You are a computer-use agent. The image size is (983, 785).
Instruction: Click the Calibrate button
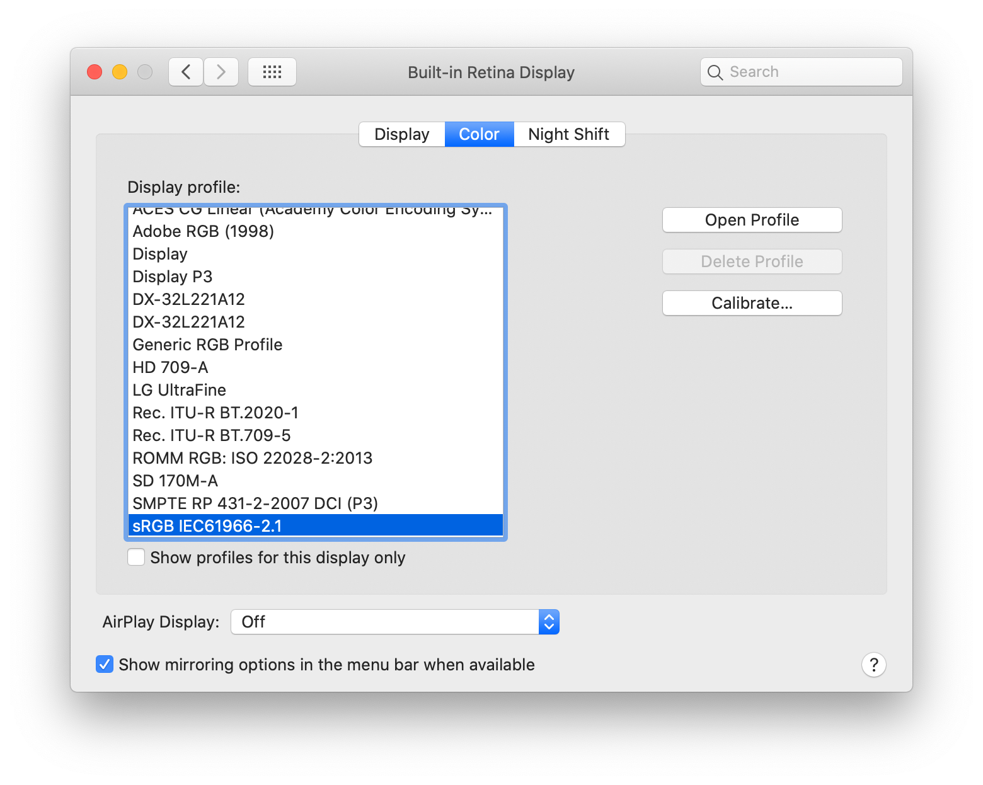751,303
